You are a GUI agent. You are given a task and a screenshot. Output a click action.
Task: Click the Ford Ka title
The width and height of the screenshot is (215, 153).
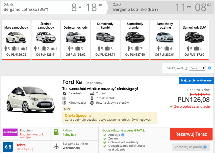point(72,82)
